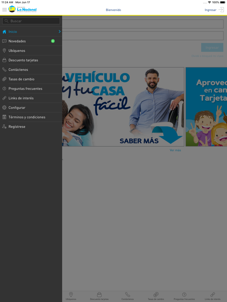
Task: Tap Tasas de cambio icon in bottom bar
Action: [x=156, y=295]
